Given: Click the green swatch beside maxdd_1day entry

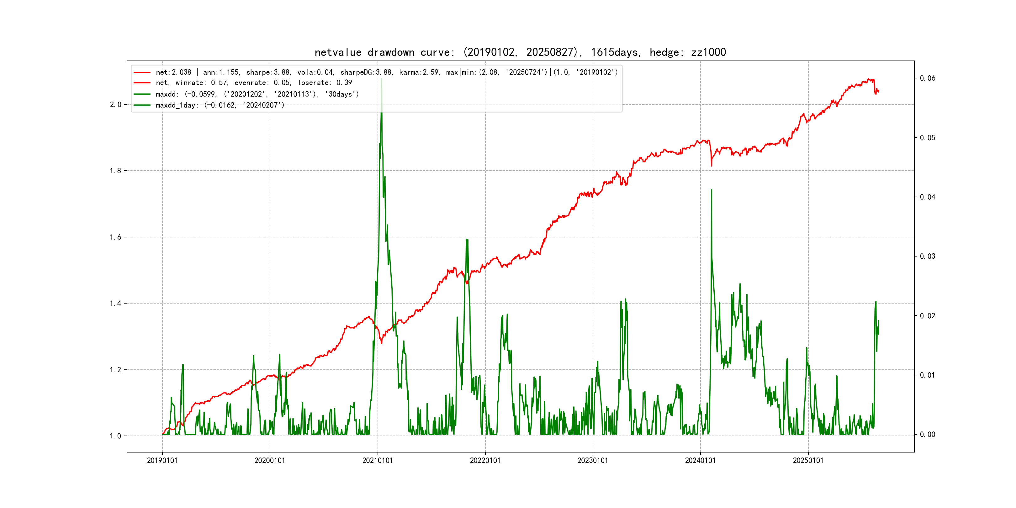Looking at the screenshot, I should coord(142,105).
